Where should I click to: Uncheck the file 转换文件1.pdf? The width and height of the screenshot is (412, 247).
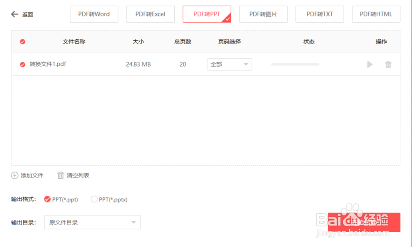pos(23,65)
